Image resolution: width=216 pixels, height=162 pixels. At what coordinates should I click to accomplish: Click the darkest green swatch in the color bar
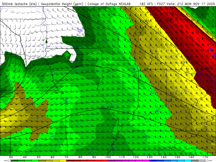(x=14, y=161)
